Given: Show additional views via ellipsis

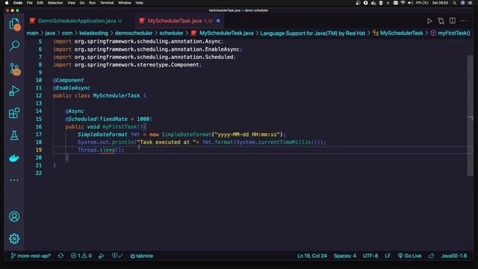Looking at the screenshot, I should coord(14,180).
